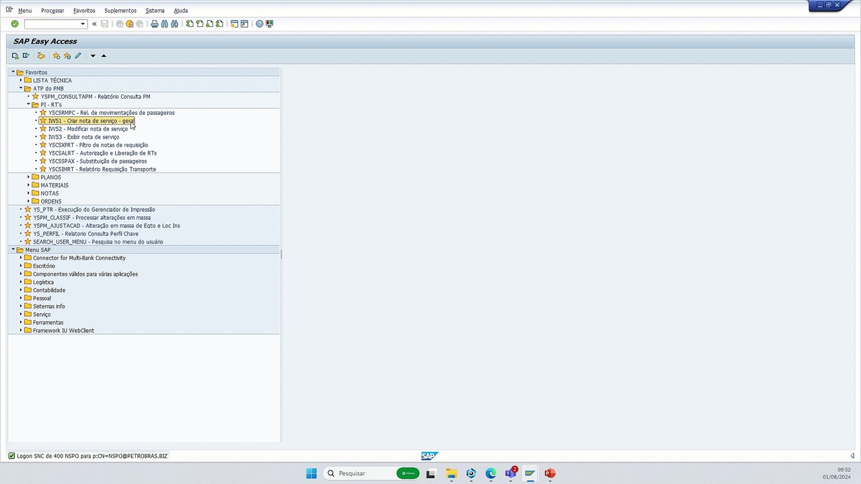Viewport: 861px width, 484px height.
Task: Open the Suplementos menu
Action: pos(120,11)
